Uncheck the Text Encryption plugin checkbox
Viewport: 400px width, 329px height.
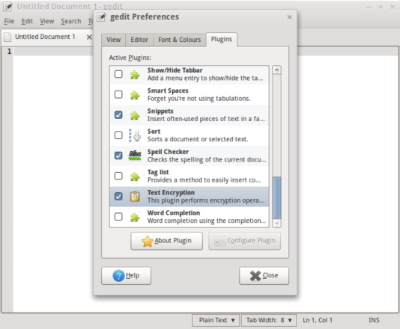[x=118, y=196]
